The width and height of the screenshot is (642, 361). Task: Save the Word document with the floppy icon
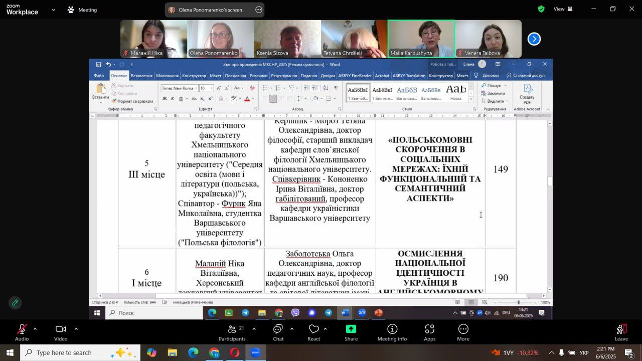click(99, 64)
